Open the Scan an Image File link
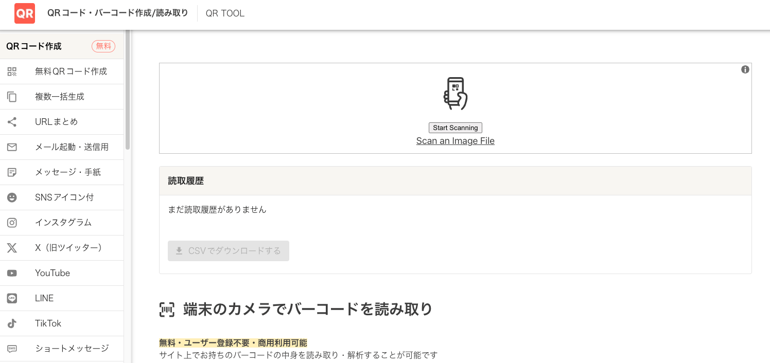 (x=455, y=141)
